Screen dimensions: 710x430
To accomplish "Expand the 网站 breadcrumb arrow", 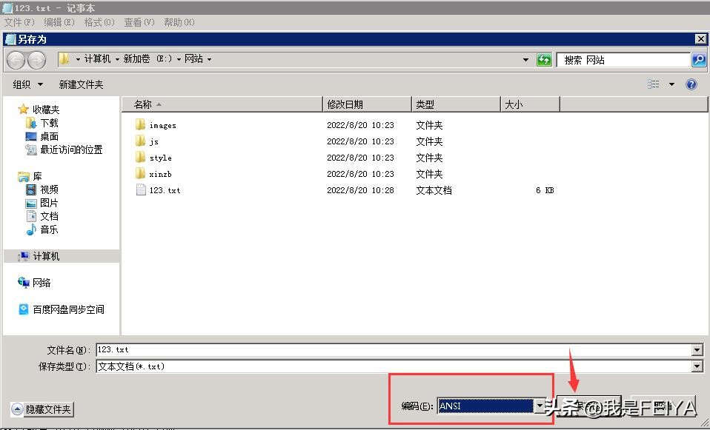I will click(x=209, y=59).
